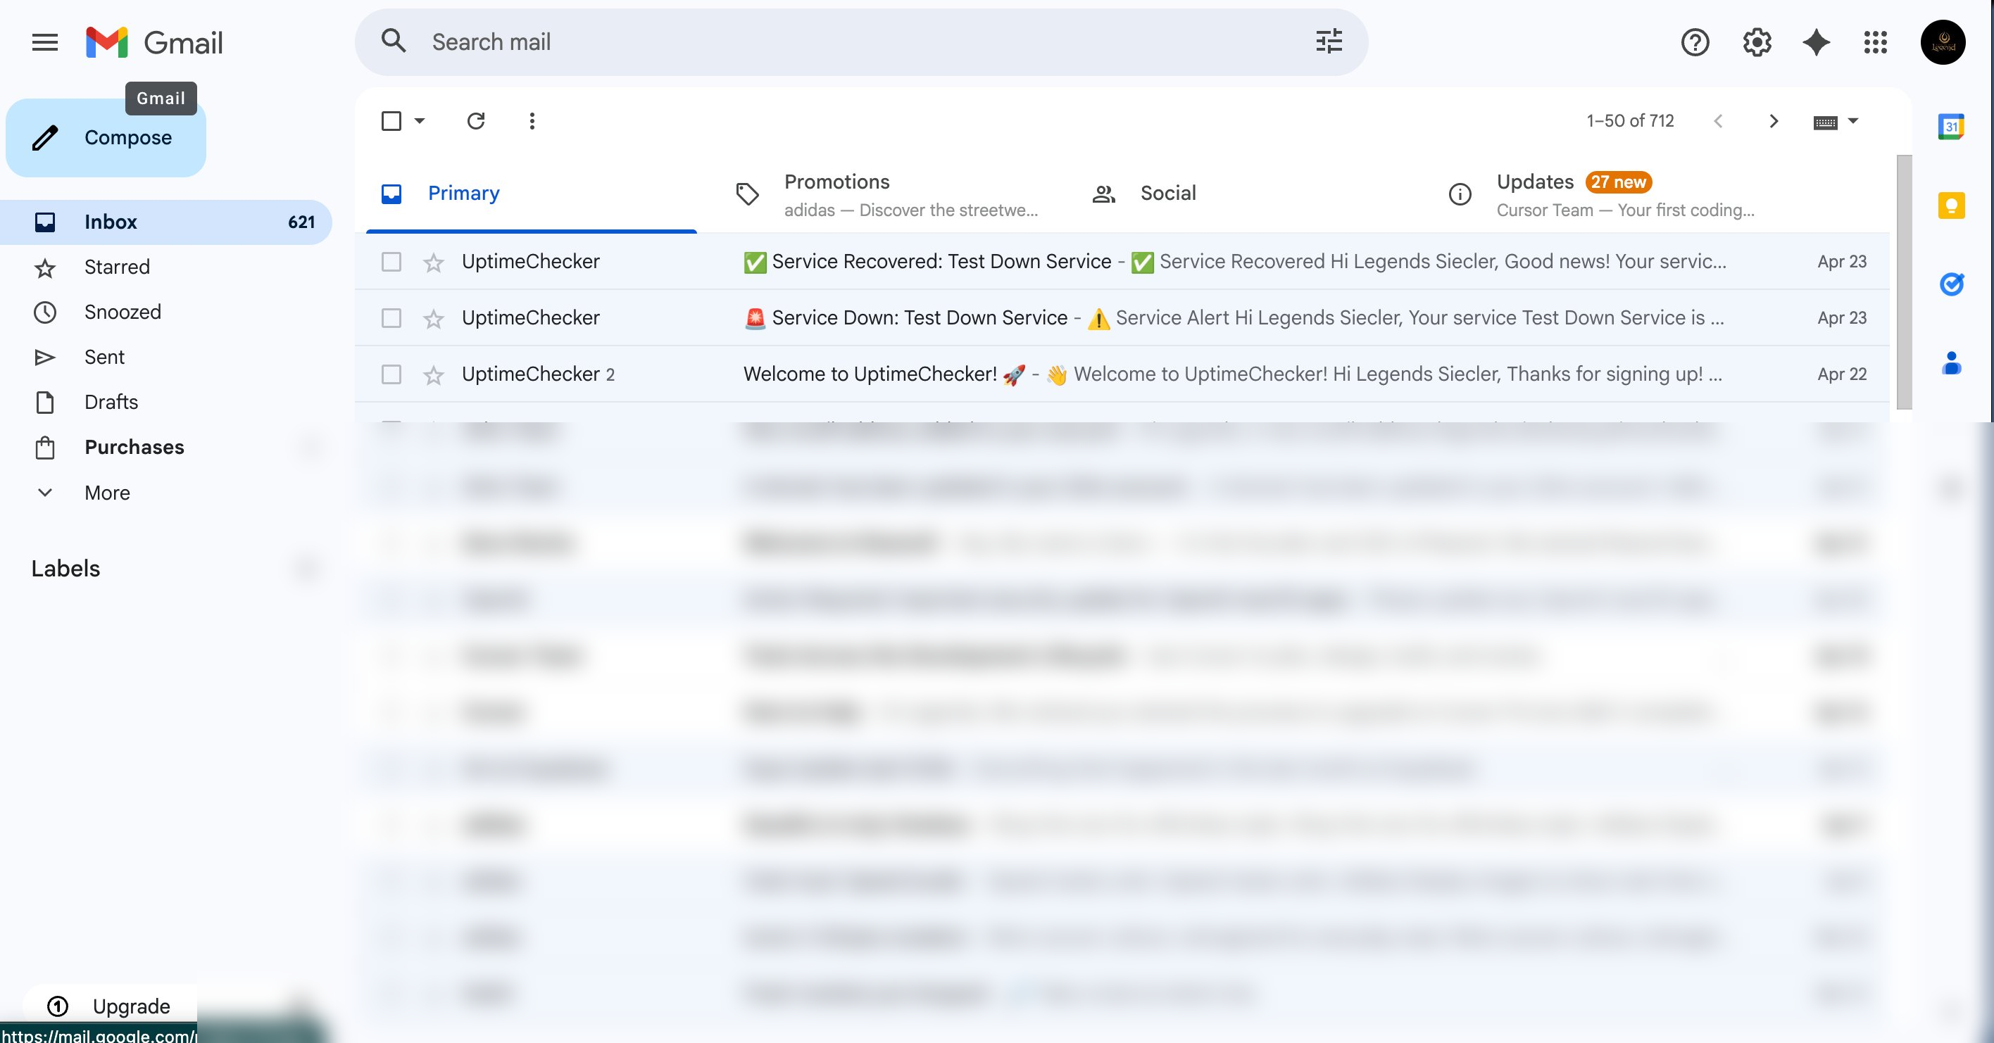
Task: Open the Inbox folder
Action: (165, 222)
